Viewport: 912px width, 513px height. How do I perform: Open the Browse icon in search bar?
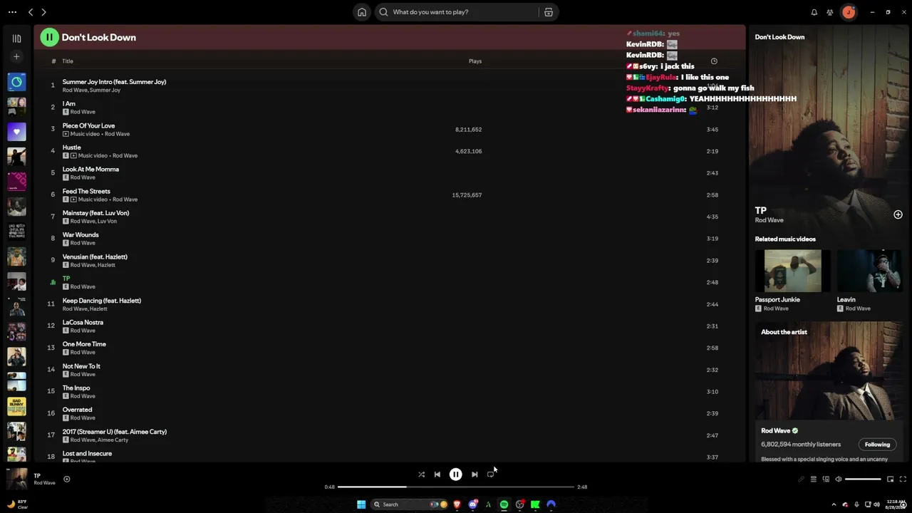click(x=549, y=12)
